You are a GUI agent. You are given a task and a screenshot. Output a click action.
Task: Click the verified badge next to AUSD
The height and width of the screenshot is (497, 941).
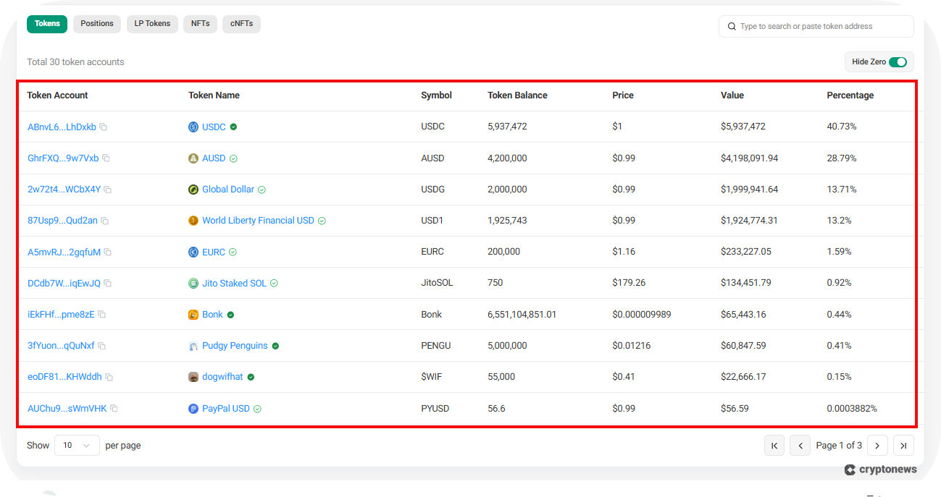[234, 158]
